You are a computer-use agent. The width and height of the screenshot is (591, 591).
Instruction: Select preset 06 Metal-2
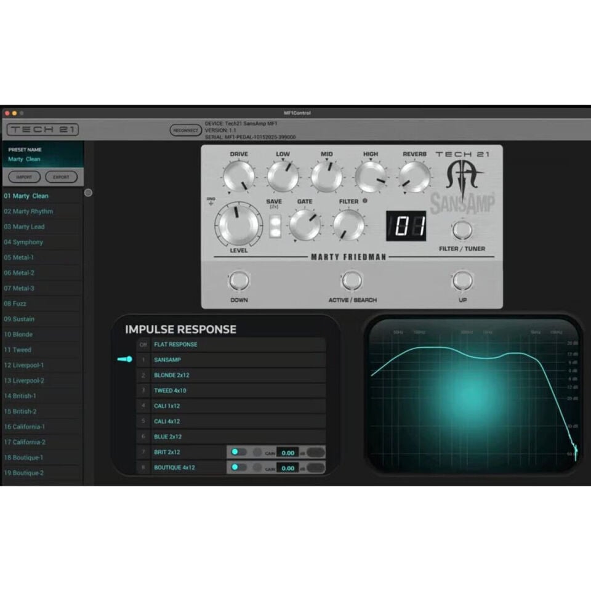point(42,273)
